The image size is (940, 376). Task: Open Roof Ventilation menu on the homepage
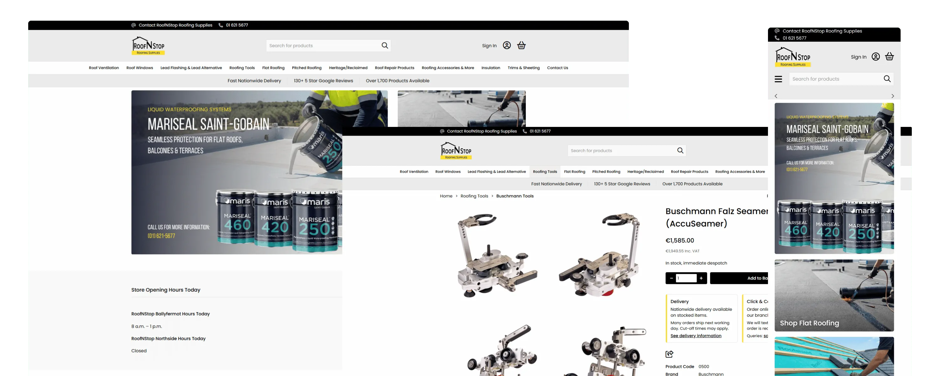pos(104,68)
